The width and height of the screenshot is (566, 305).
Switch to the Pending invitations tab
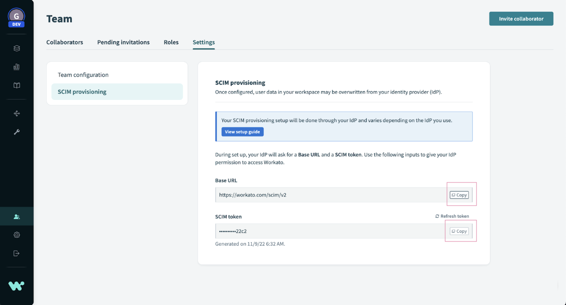click(123, 42)
